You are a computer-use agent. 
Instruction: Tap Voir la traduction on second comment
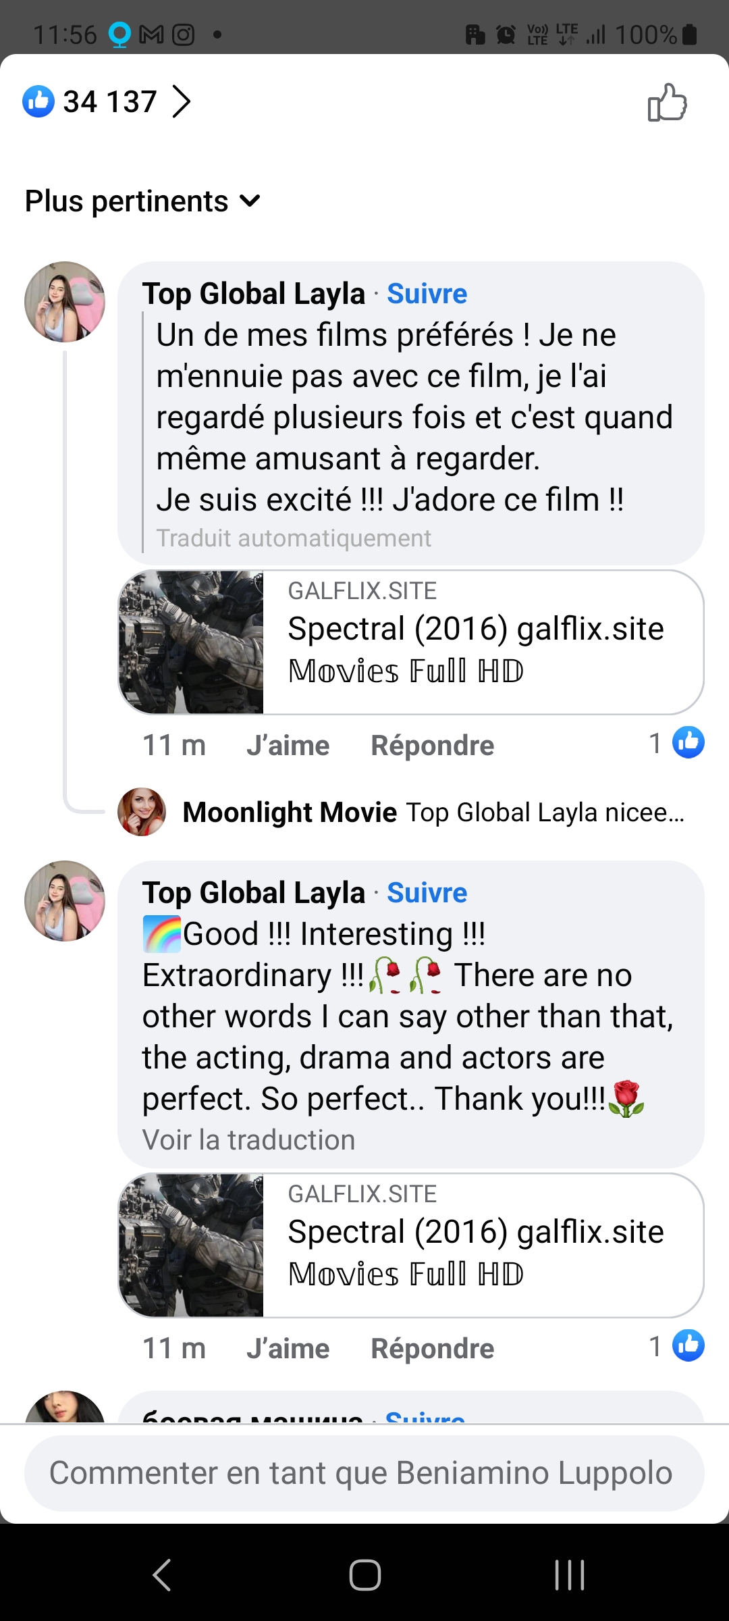coord(248,1140)
